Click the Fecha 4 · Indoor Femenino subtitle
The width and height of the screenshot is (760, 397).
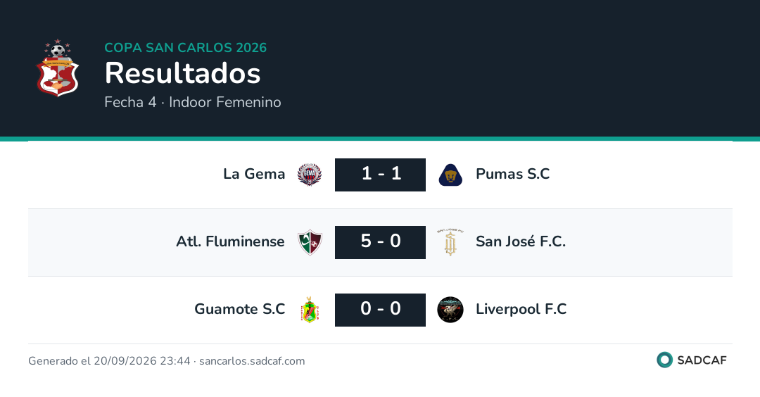[193, 102]
